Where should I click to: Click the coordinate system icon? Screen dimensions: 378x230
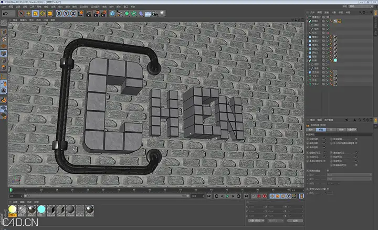tap(80, 14)
